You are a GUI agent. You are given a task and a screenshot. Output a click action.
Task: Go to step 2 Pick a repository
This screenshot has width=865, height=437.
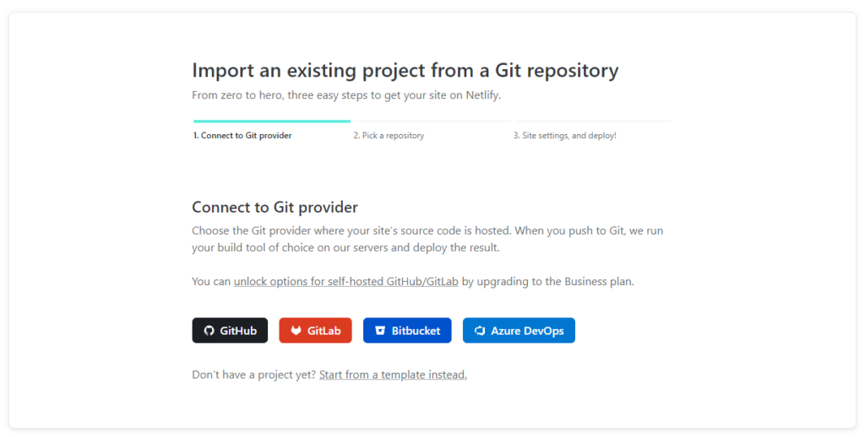click(389, 136)
